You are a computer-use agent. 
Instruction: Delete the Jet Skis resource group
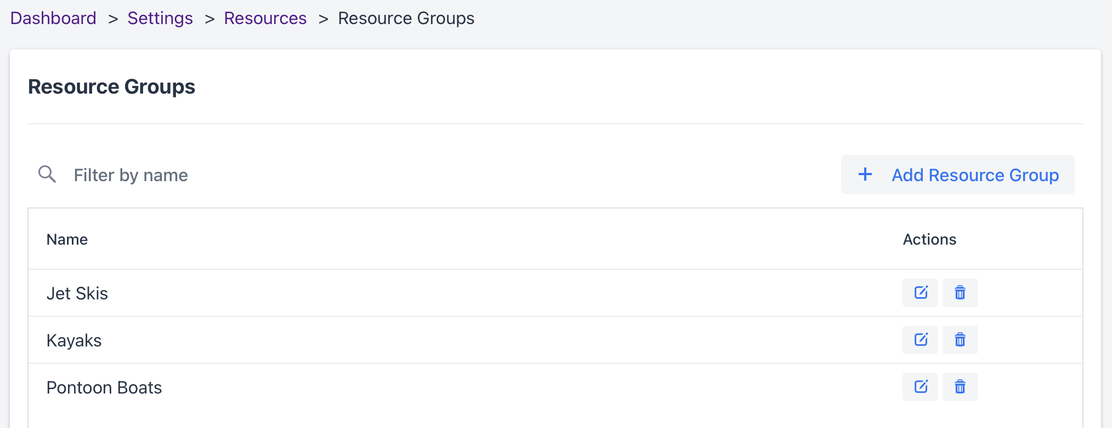pyautogui.click(x=960, y=293)
